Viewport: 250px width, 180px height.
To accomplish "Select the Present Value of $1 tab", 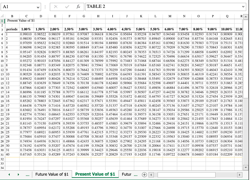I will pyautogui.click(x=95, y=174).
